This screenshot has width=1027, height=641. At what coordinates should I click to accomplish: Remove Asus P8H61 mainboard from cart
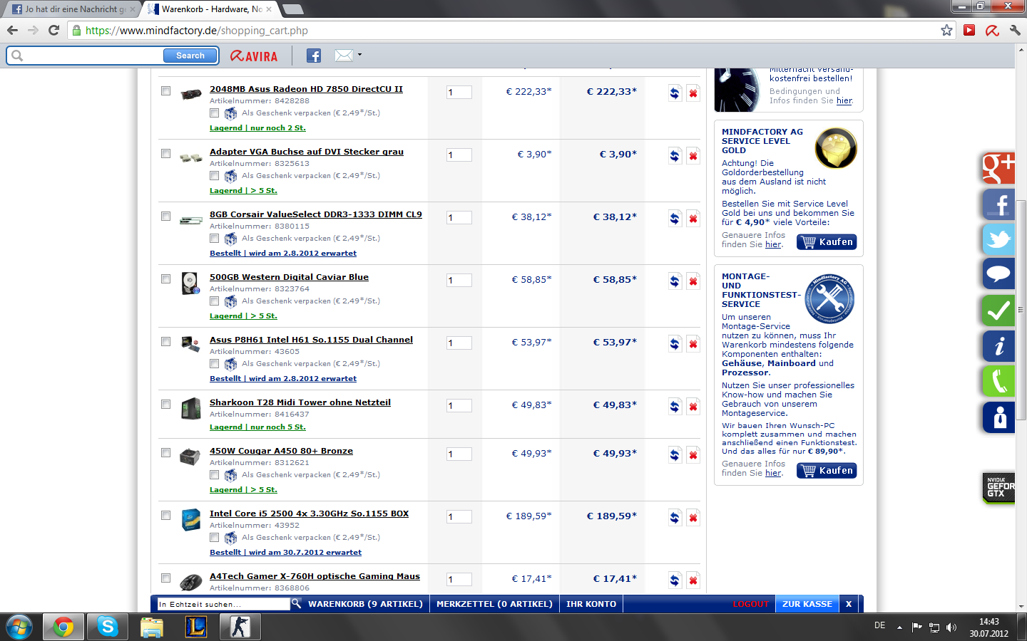click(x=693, y=344)
